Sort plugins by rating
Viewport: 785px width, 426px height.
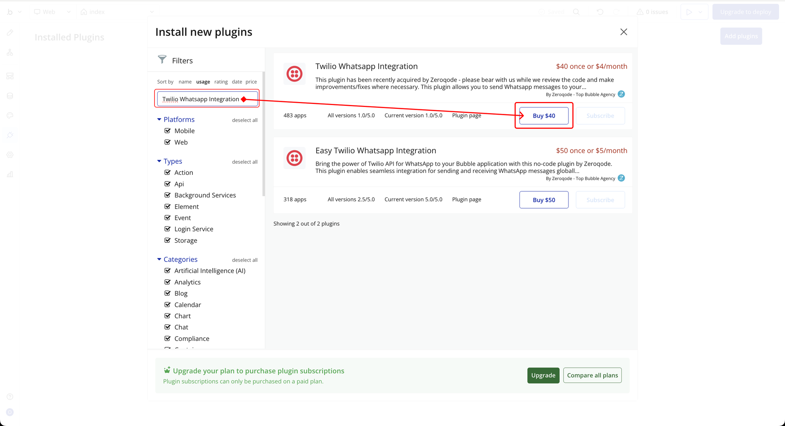[221, 82]
